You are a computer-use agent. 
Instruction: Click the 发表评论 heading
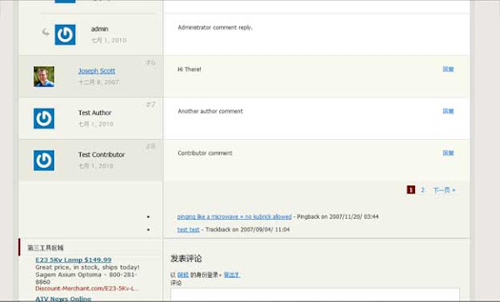[186, 259]
